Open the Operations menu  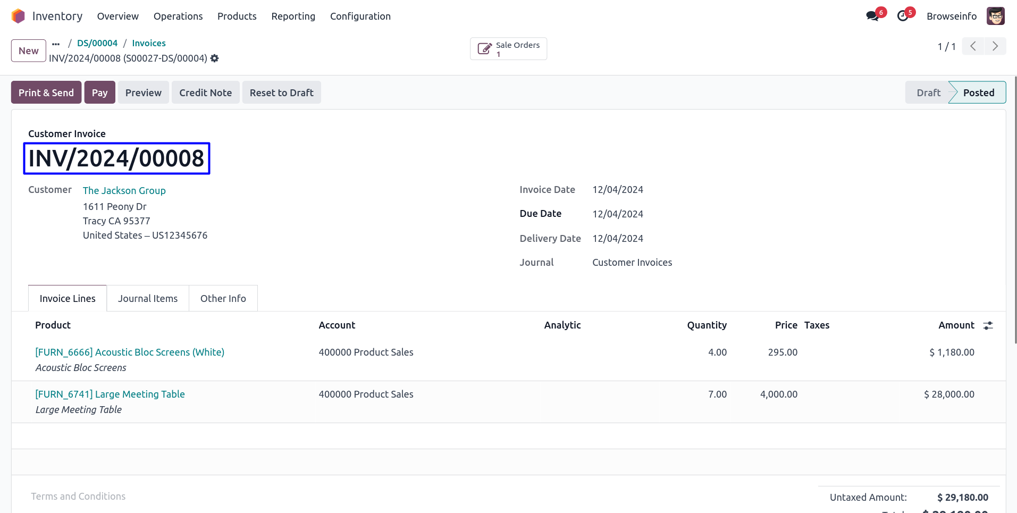pyautogui.click(x=178, y=16)
